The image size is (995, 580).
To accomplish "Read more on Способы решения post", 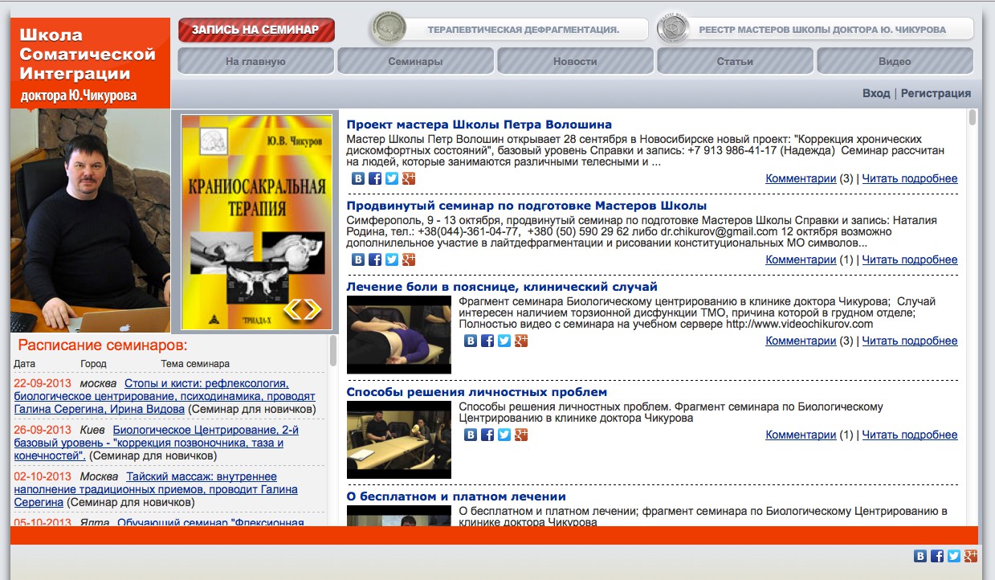I will [910, 435].
